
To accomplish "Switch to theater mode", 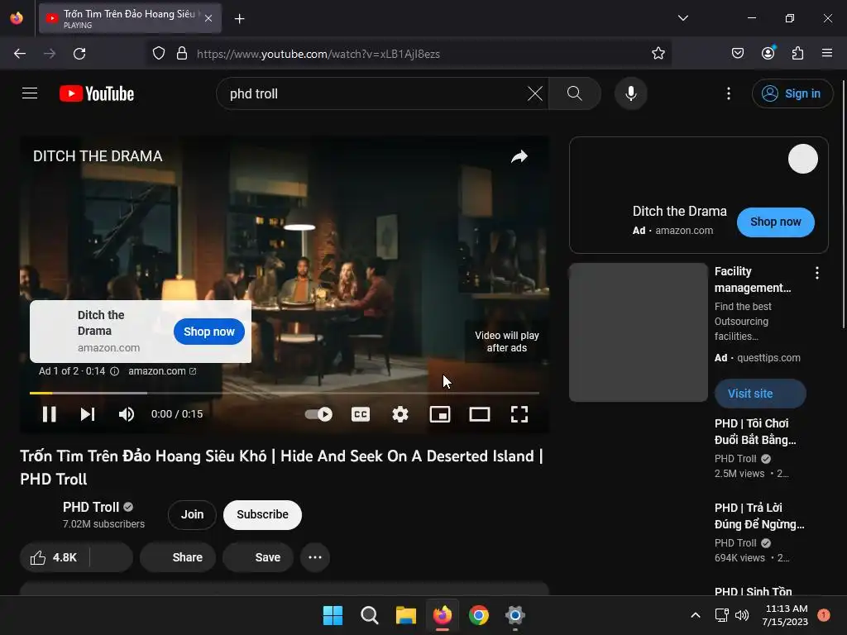I will 479,414.
